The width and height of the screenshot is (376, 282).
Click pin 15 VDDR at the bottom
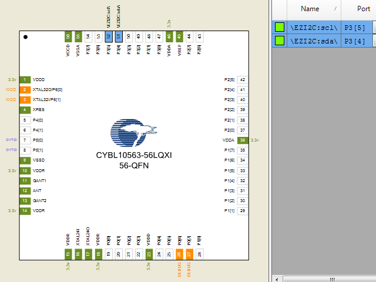point(68,254)
